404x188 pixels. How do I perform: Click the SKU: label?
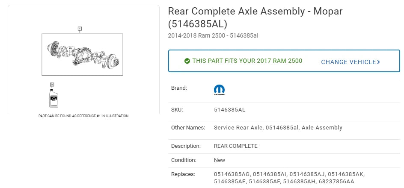[x=177, y=110]
